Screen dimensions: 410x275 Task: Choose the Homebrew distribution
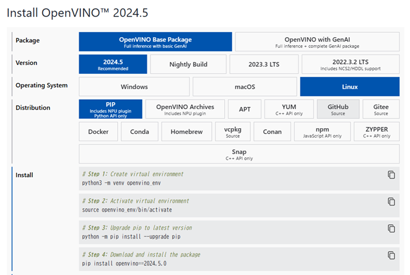coord(186,132)
